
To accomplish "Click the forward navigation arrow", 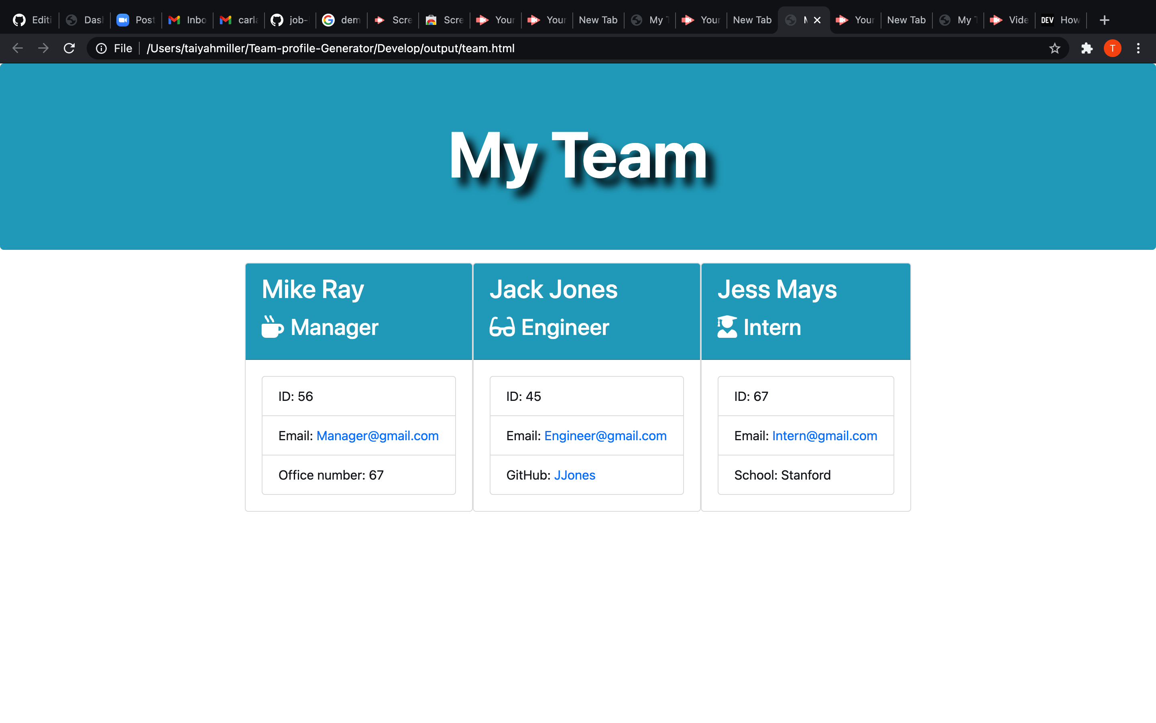I will (x=43, y=48).
